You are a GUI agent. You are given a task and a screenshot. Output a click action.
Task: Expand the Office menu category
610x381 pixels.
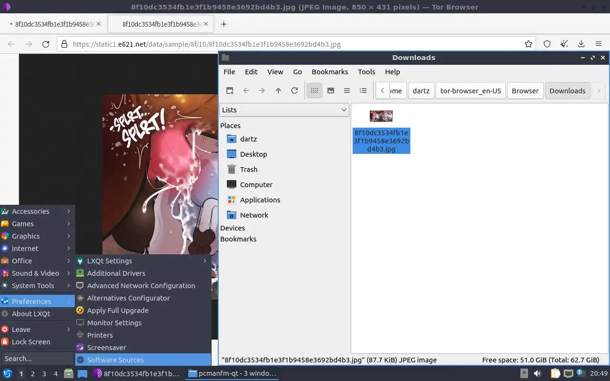(x=37, y=261)
